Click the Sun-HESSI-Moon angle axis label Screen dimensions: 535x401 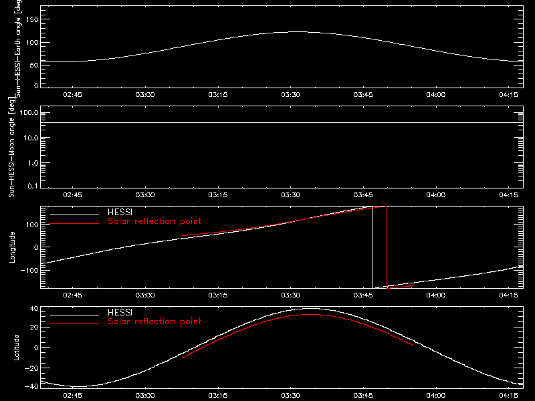(x=11, y=147)
